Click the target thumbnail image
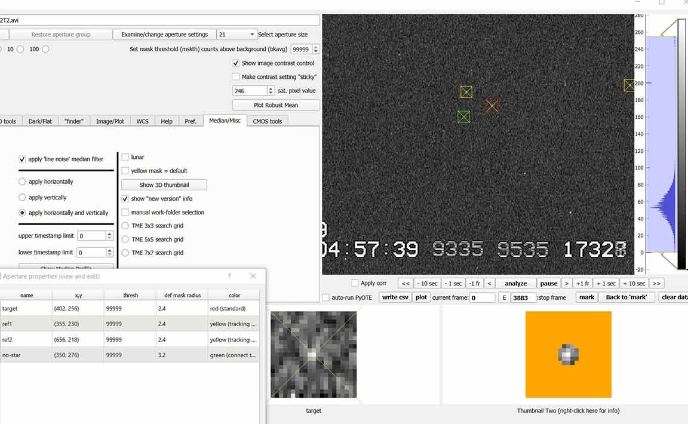Image resolution: width=688 pixels, height=424 pixels. coord(313,354)
